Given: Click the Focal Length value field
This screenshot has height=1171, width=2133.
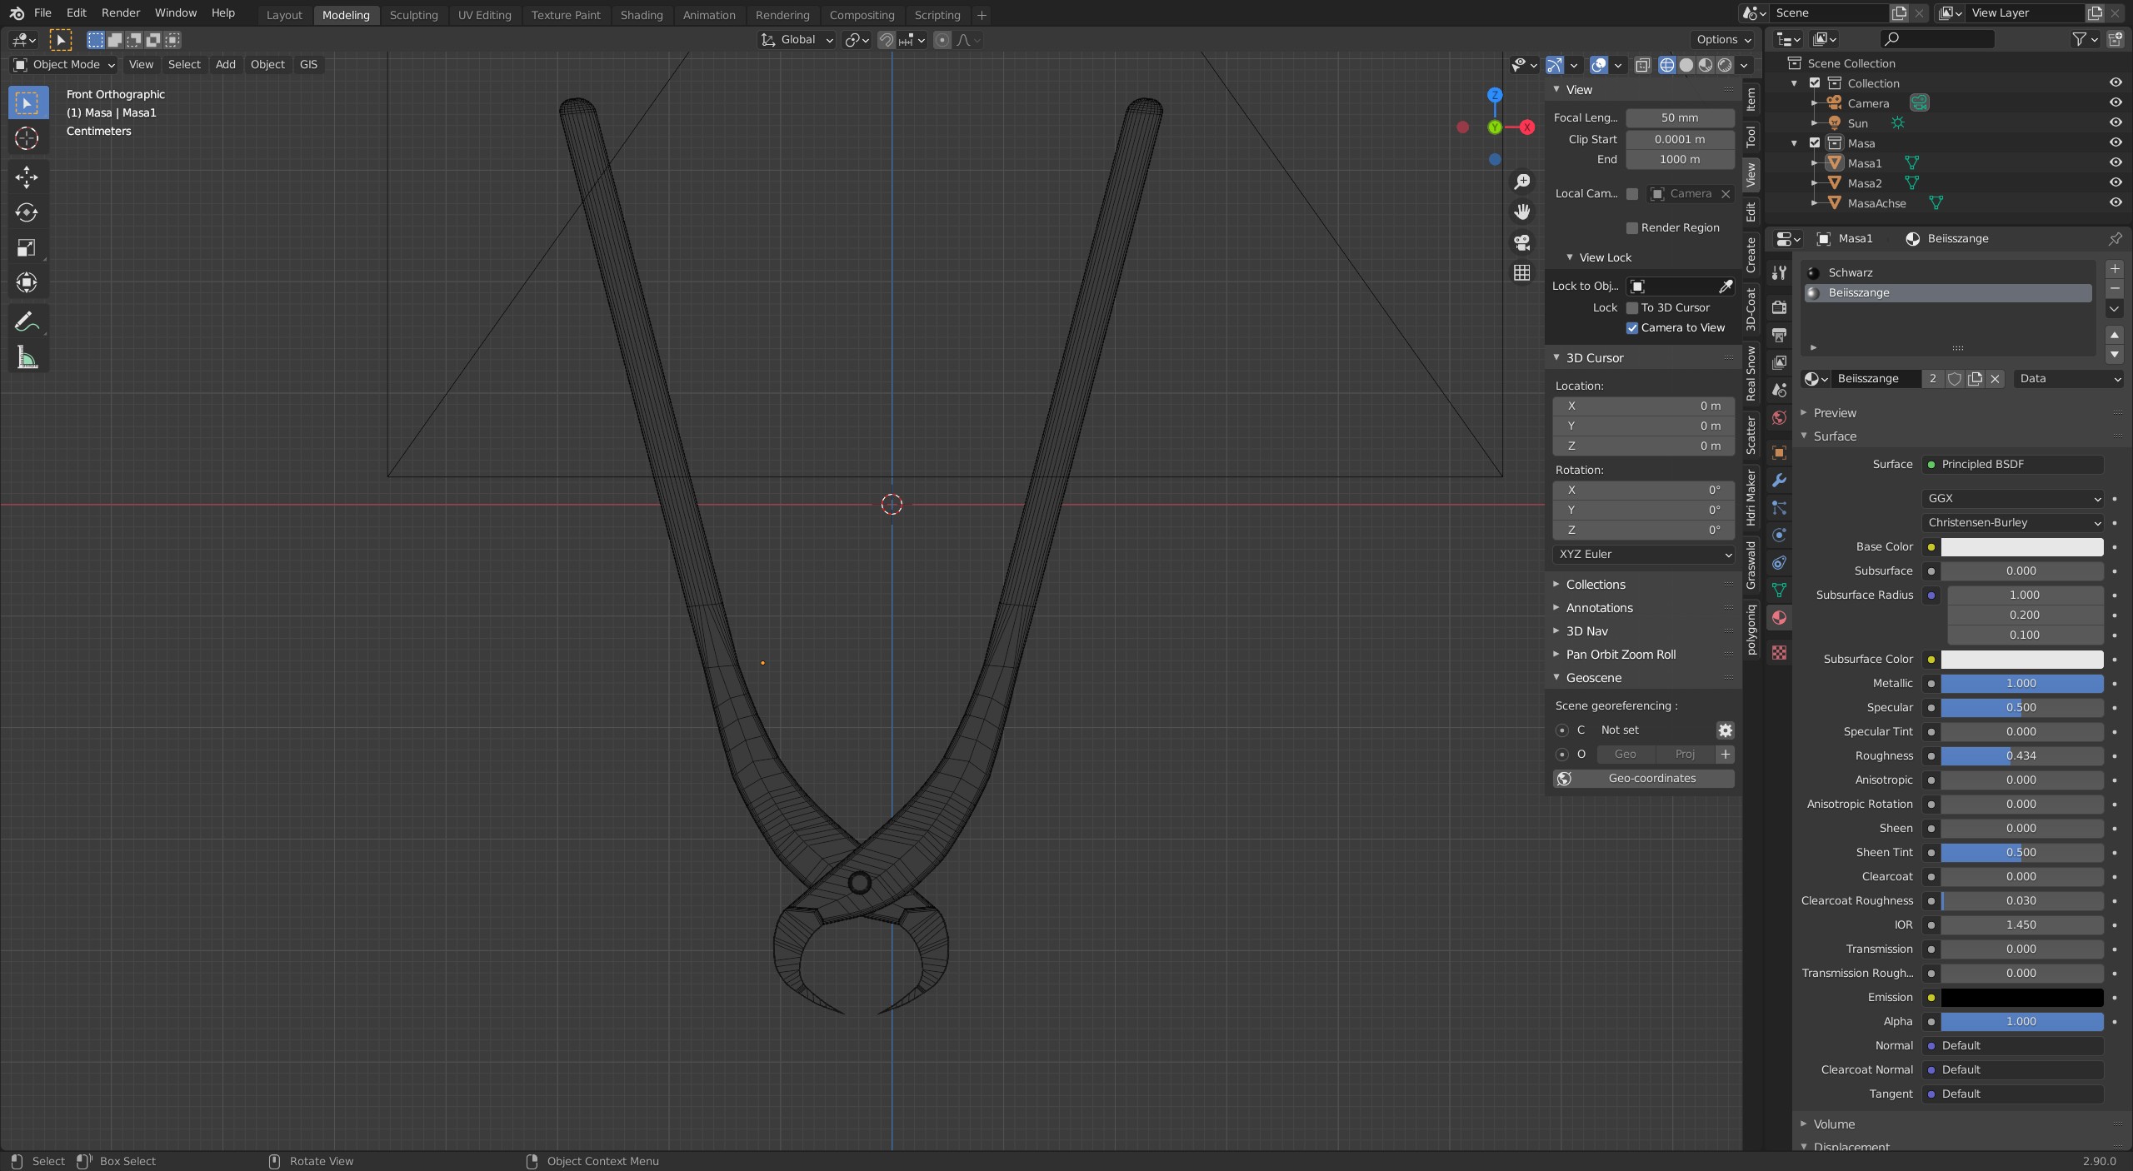Looking at the screenshot, I should (1679, 118).
